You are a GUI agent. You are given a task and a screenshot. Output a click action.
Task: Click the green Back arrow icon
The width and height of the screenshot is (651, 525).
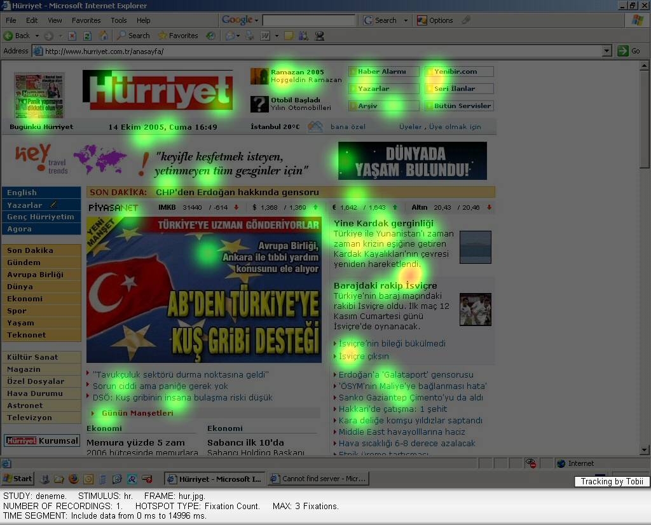click(x=8, y=36)
